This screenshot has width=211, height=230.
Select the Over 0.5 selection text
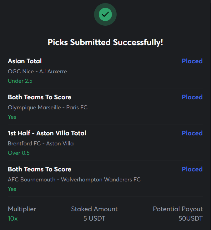point(19,153)
